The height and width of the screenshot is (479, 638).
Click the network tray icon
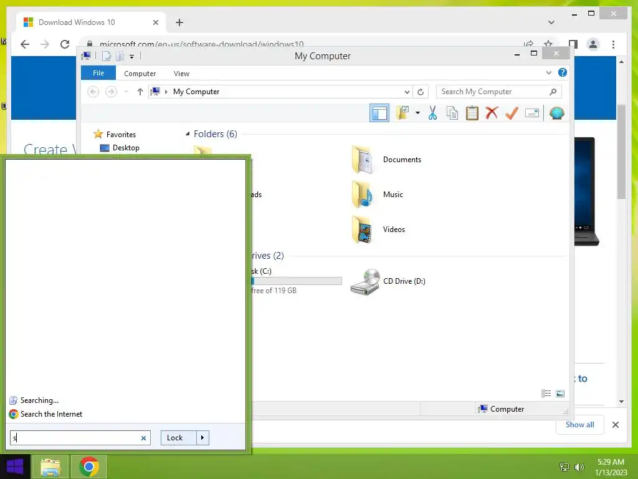click(564, 467)
